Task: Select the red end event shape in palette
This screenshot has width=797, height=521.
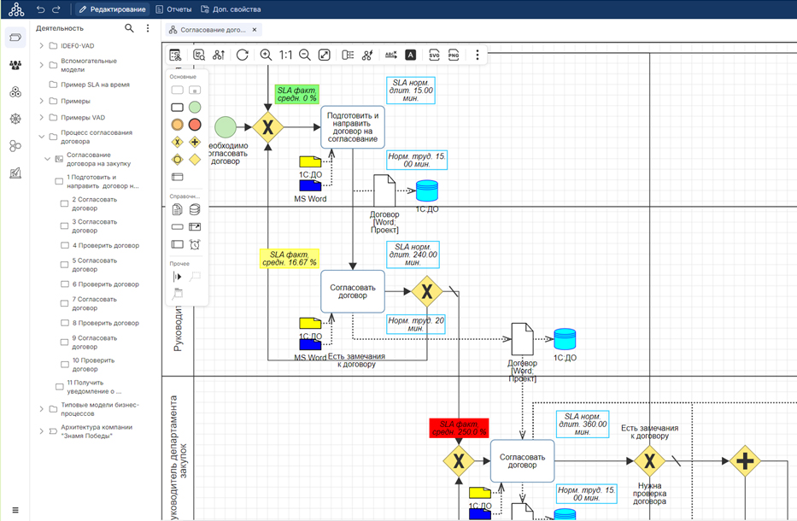Action: [195, 125]
